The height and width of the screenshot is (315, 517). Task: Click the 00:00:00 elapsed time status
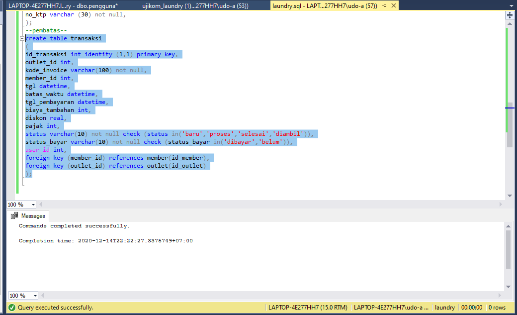(x=472, y=308)
